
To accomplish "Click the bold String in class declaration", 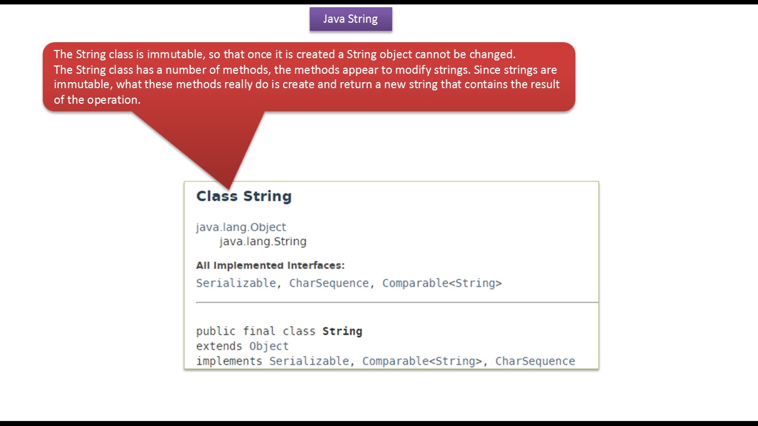I will [342, 331].
